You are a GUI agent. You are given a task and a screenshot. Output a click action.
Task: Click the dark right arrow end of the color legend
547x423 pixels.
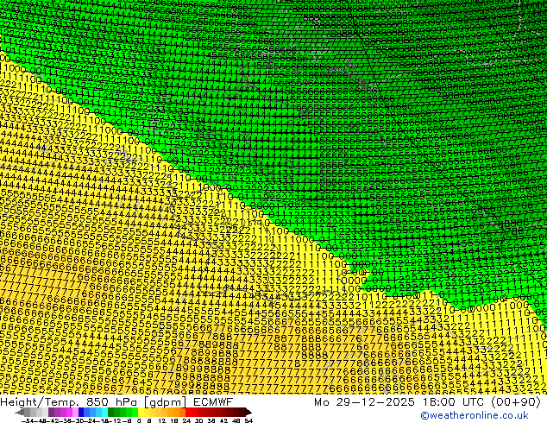tap(248, 412)
